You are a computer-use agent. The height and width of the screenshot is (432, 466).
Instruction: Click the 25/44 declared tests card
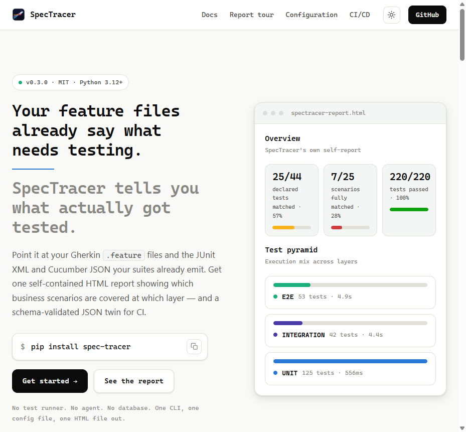tap(291, 200)
